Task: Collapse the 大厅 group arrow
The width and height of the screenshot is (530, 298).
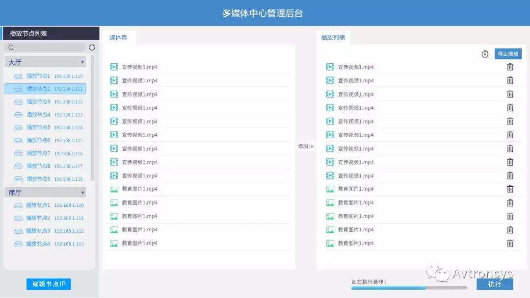Action: pyautogui.click(x=82, y=62)
